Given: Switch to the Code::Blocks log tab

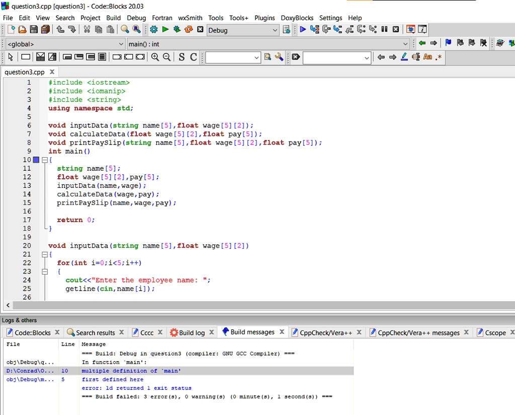Looking at the screenshot, I should (x=33, y=333).
